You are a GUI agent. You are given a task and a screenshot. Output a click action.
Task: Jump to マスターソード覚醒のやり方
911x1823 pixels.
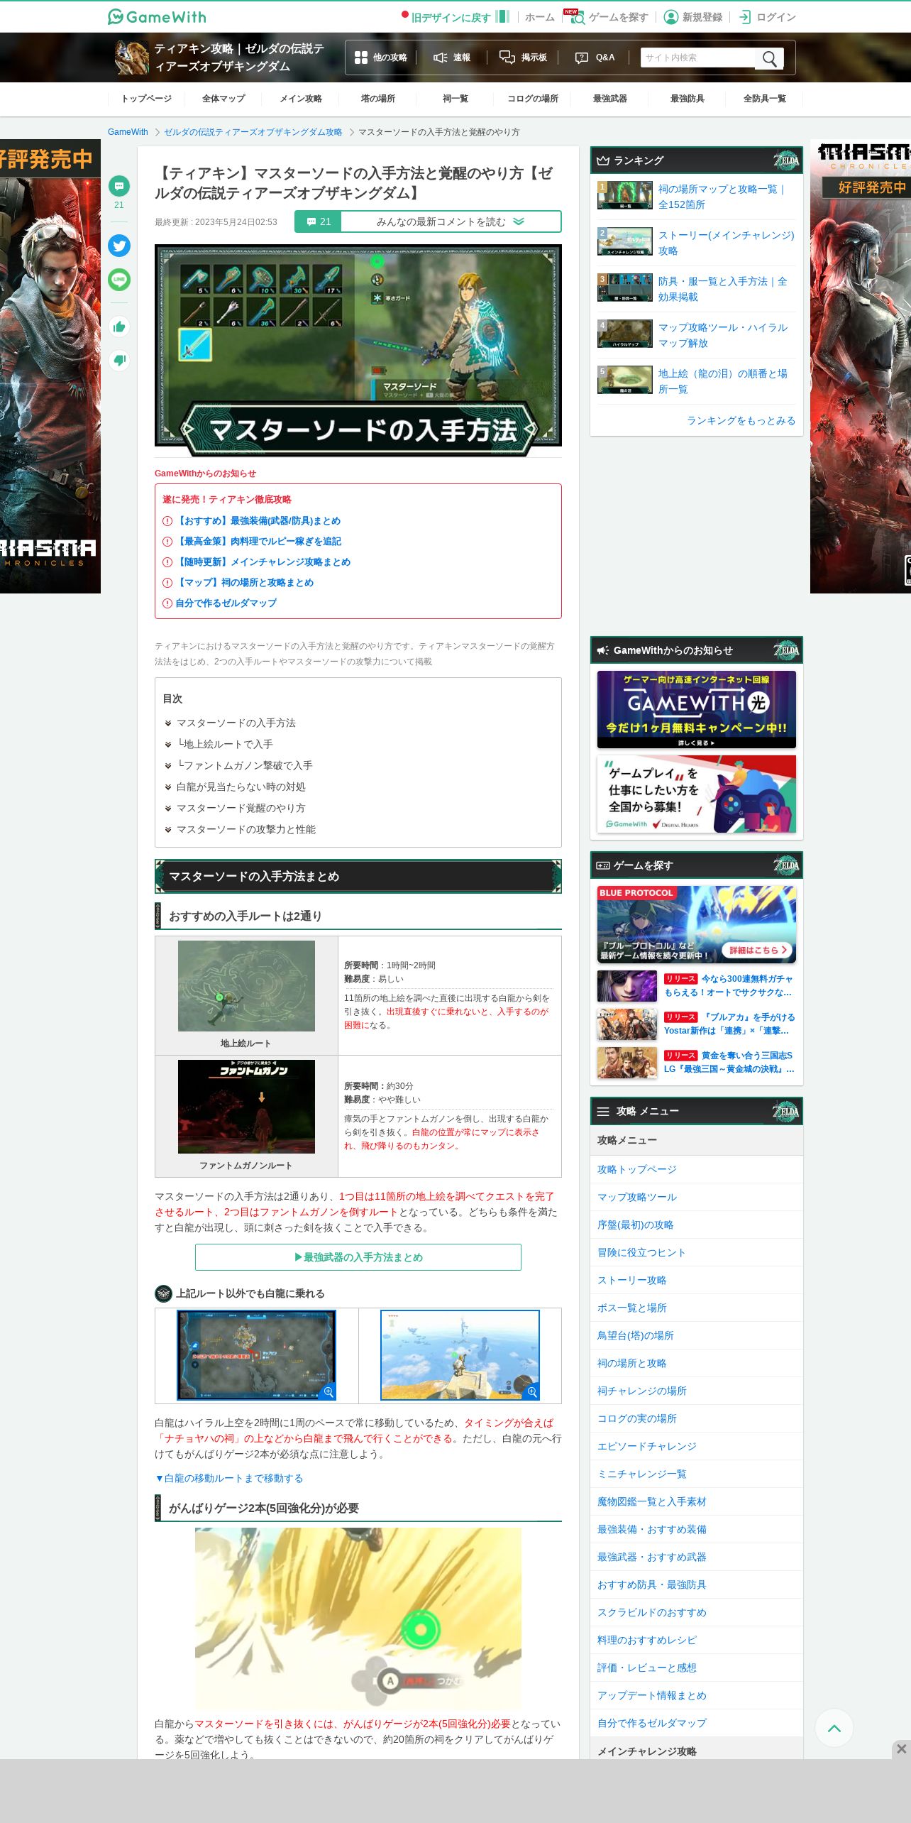(x=241, y=808)
